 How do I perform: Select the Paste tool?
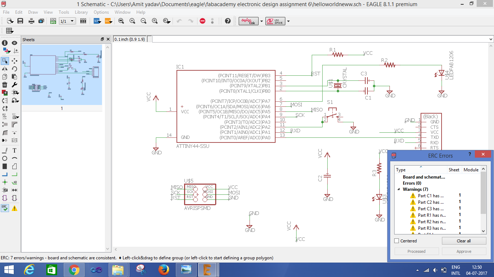(x=14, y=76)
